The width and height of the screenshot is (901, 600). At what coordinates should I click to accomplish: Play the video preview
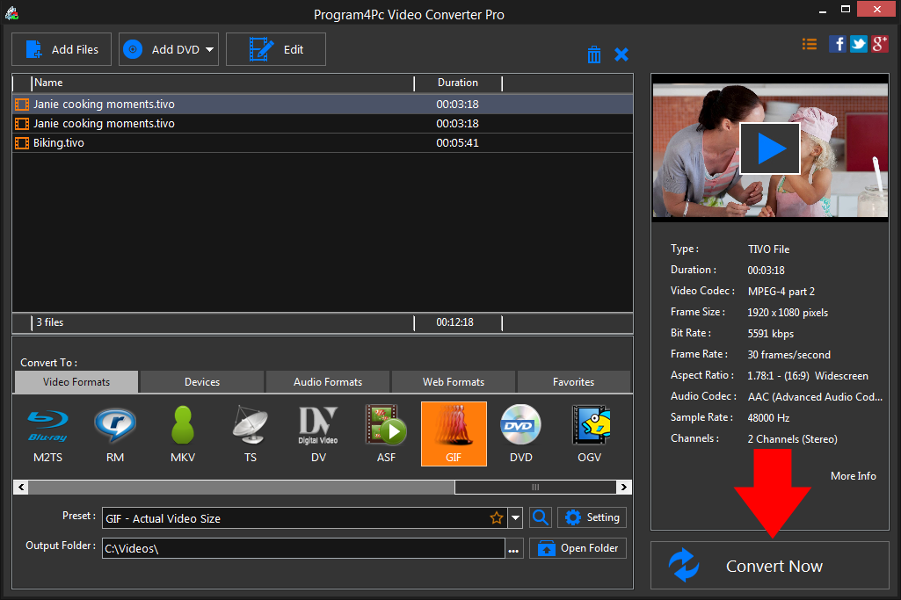770,148
